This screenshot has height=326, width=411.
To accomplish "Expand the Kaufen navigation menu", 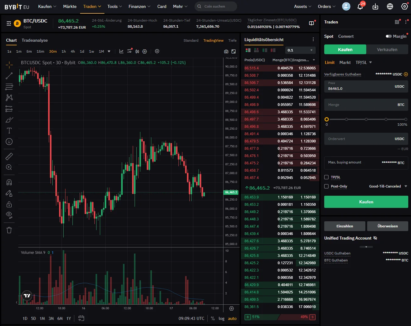I will [47, 6].
